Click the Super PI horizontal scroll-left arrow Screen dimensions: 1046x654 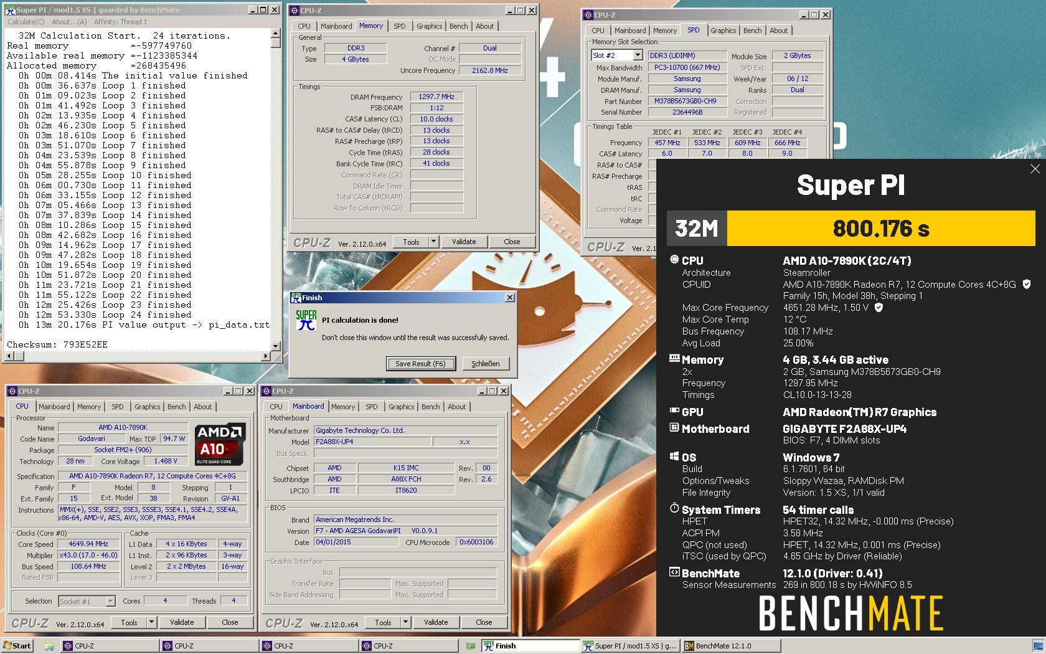9,356
